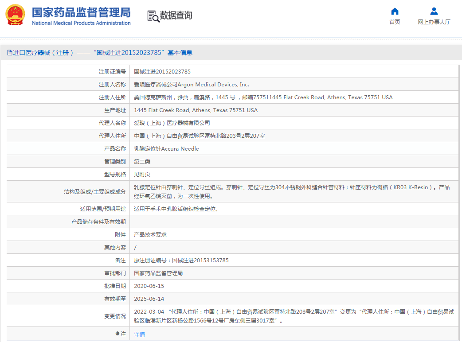Screen dimensions: 462x342
Task: Click the national emblem logo
Action: pyautogui.click(x=16, y=15)
